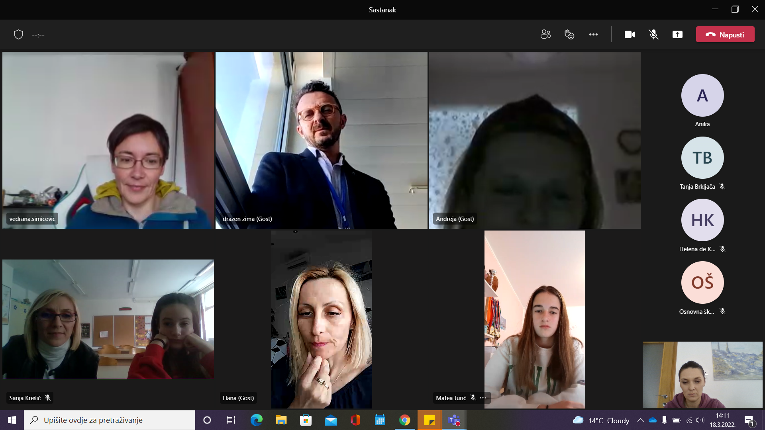Image resolution: width=765 pixels, height=430 pixels.
Task: Toggle the camera on or off
Action: [630, 35]
